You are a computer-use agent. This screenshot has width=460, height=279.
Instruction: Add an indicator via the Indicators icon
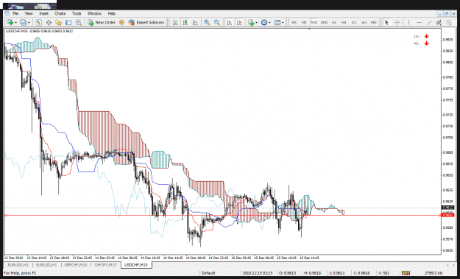pyautogui.click(x=250, y=22)
